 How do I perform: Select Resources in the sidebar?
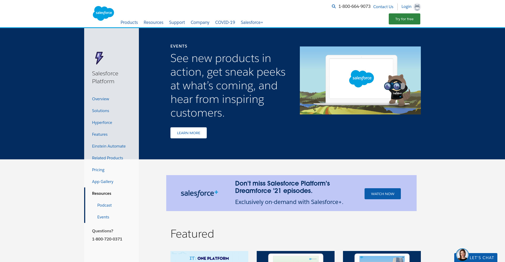coord(102,193)
